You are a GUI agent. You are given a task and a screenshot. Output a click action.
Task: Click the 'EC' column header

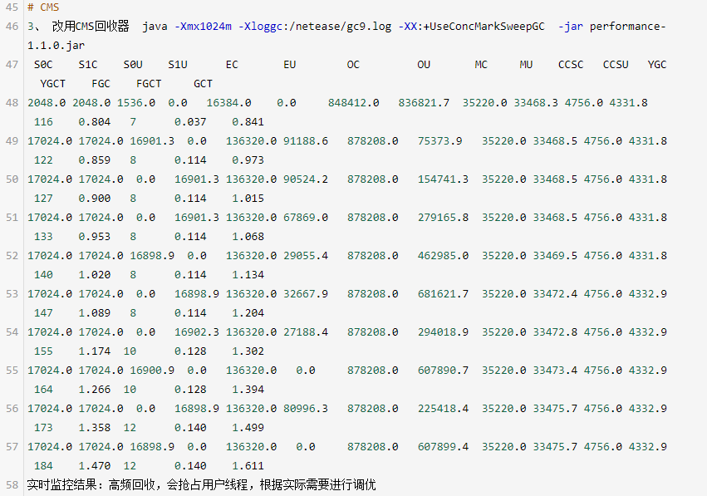[232, 65]
